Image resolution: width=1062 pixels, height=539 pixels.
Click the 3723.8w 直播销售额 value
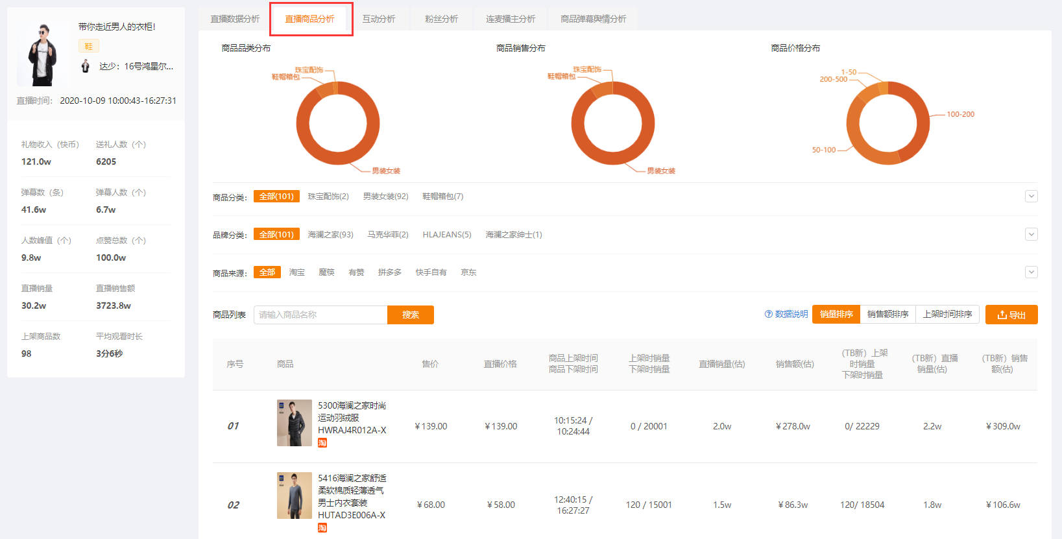click(114, 305)
